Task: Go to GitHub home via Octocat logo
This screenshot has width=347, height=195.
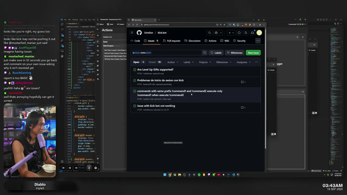Action: pos(139,33)
